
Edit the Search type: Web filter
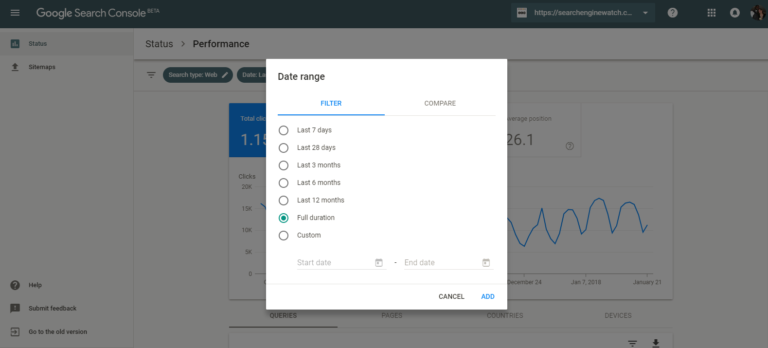[198, 75]
